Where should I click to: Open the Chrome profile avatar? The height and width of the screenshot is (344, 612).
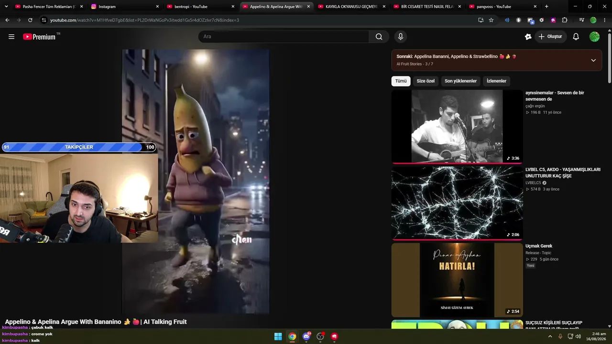click(x=593, y=20)
